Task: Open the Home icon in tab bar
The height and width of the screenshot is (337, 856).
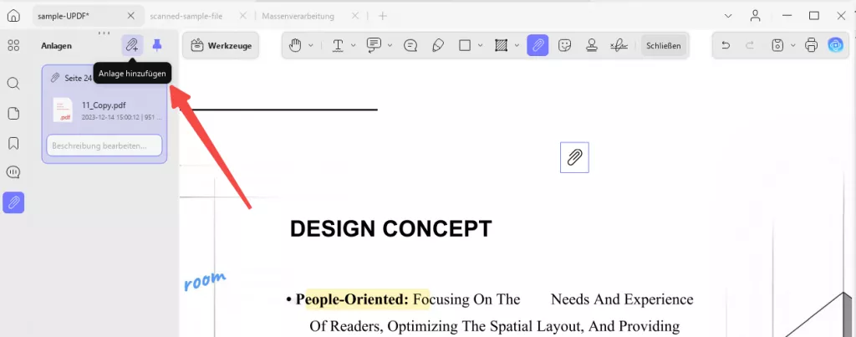Action: (x=13, y=16)
